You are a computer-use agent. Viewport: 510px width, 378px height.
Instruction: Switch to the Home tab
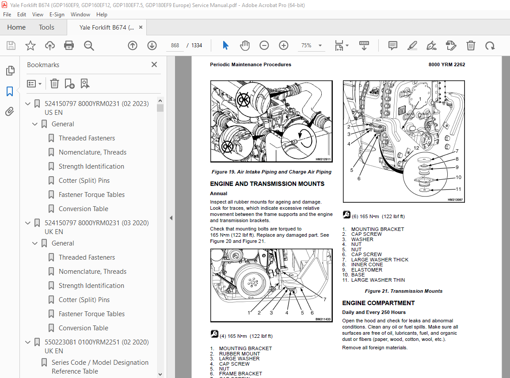point(16,27)
